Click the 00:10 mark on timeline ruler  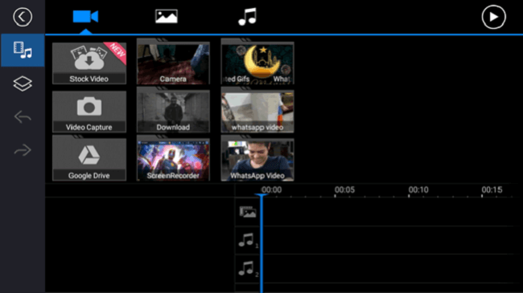[418, 189]
